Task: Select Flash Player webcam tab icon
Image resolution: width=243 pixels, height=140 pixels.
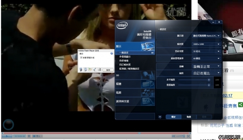Action: tap(99, 70)
